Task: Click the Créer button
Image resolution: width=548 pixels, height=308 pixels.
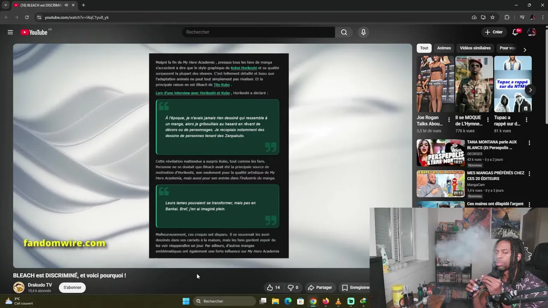Action: click(x=494, y=32)
